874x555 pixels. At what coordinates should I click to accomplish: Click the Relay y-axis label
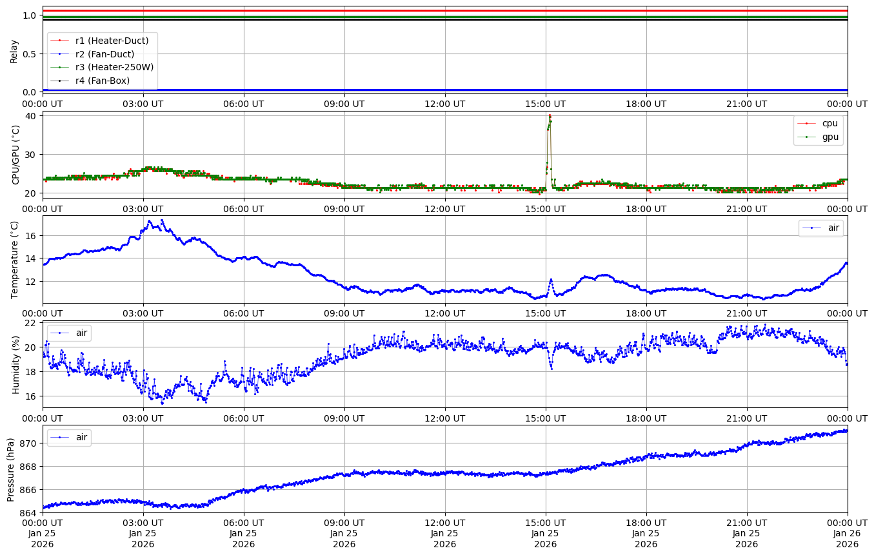(14, 50)
